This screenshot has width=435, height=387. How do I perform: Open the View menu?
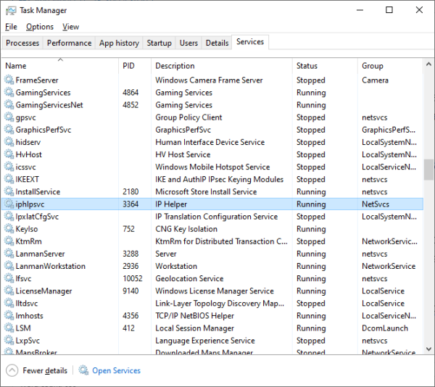71,27
